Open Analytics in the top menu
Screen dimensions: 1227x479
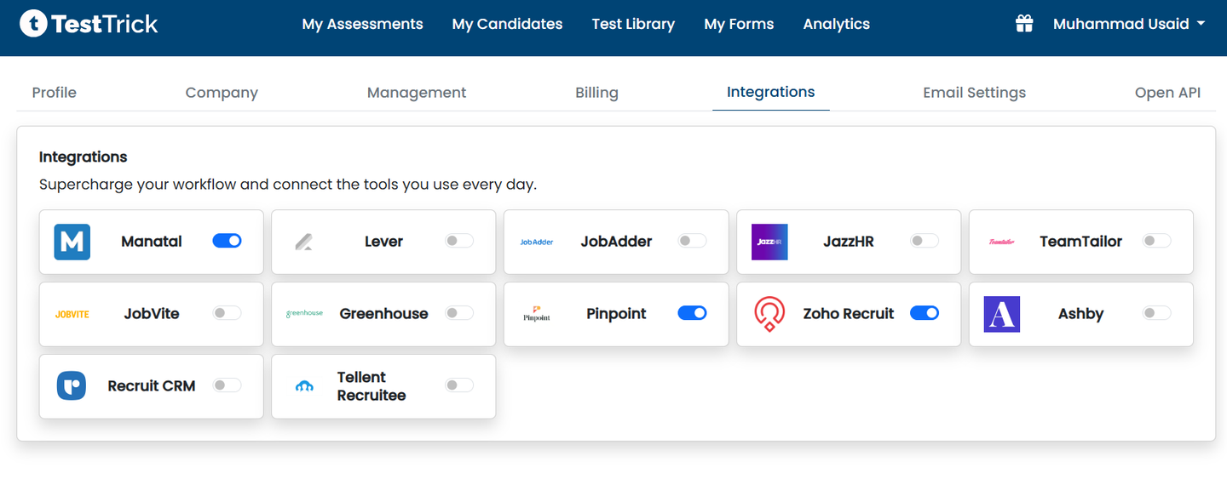(836, 24)
